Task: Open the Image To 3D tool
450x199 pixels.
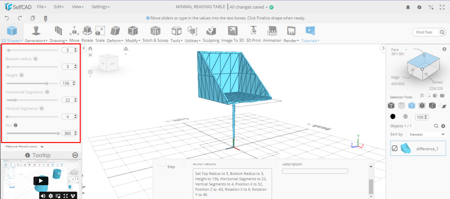Action: tap(232, 34)
